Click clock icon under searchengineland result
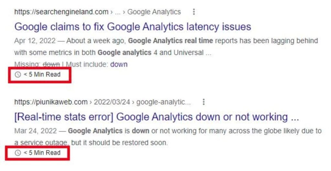 pos(18,75)
